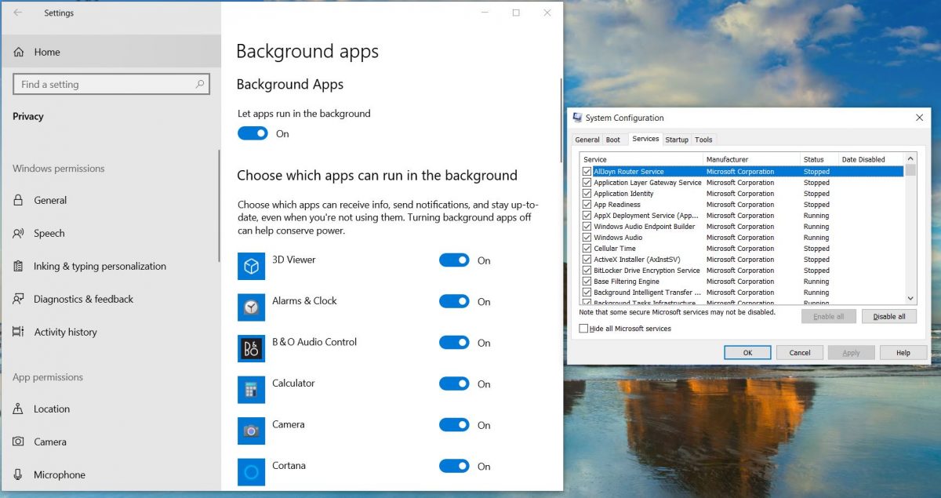This screenshot has height=498, width=941.
Task: Sort services by the Manufacturer column header
Action: coord(752,159)
